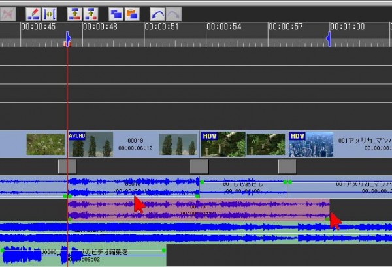
Task: Select transition box between clip 00019 and HDV clip
Action: (199, 166)
